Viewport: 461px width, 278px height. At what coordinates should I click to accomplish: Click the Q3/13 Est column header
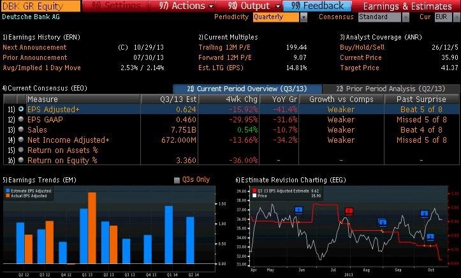pyautogui.click(x=170, y=99)
